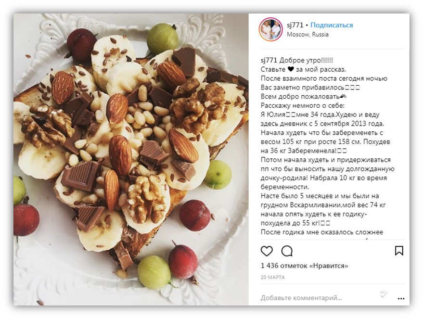The height and width of the screenshot is (319, 423).
Task: Click the pointing hand emoji after пожаловать
Action: click(x=343, y=97)
